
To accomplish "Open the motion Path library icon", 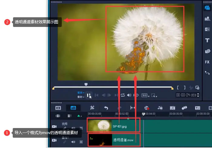I will (207, 73).
